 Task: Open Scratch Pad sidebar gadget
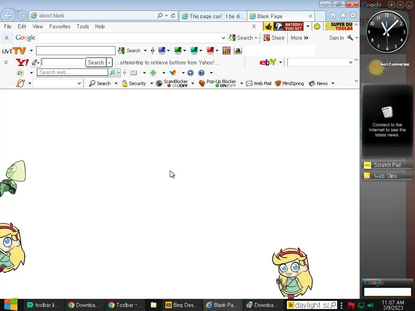387,165
